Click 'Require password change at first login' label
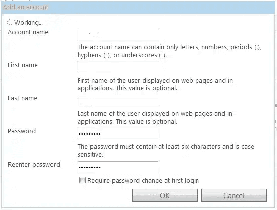This screenshot has width=277, height=210. pos(143,181)
